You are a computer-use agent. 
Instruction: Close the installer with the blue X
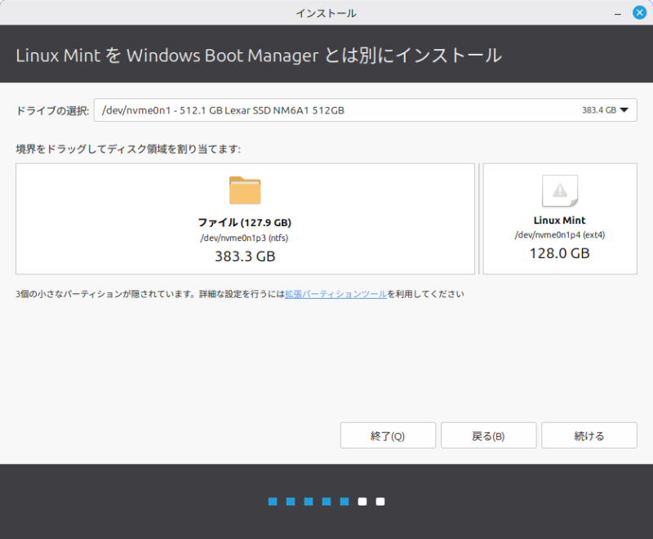[x=638, y=13]
